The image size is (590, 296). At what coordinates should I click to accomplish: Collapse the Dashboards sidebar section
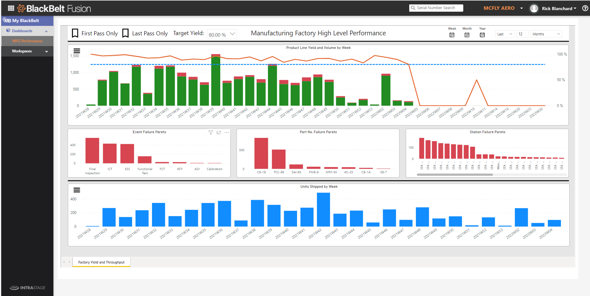click(x=46, y=31)
